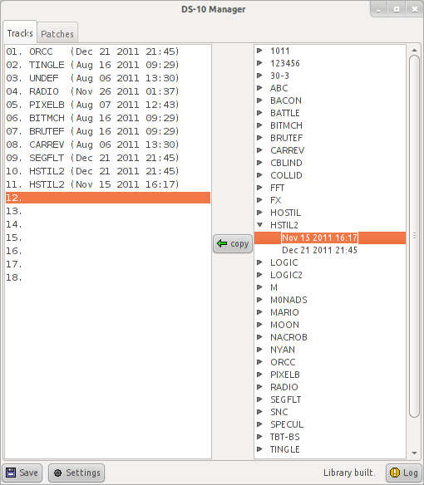The width and height of the screenshot is (424, 485).
Task: Switch to the Patches tab
Action: tap(57, 33)
